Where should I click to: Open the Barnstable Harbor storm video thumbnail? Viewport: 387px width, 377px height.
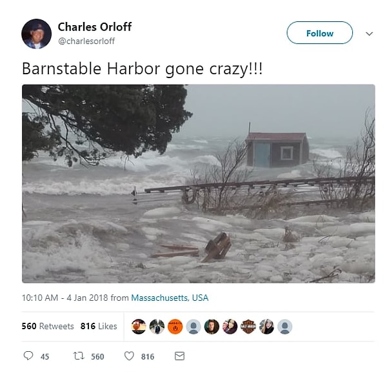click(x=199, y=183)
